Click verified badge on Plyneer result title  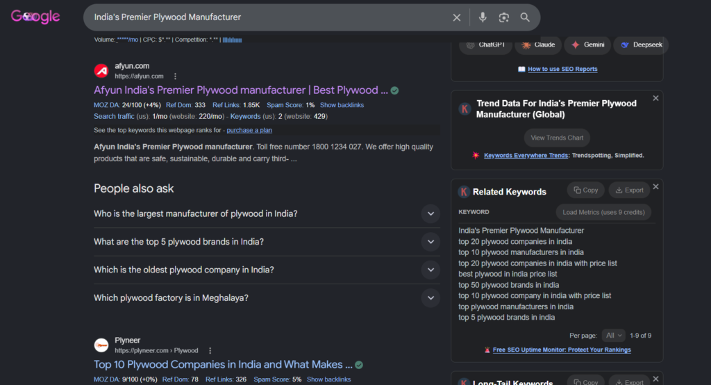(359, 365)
